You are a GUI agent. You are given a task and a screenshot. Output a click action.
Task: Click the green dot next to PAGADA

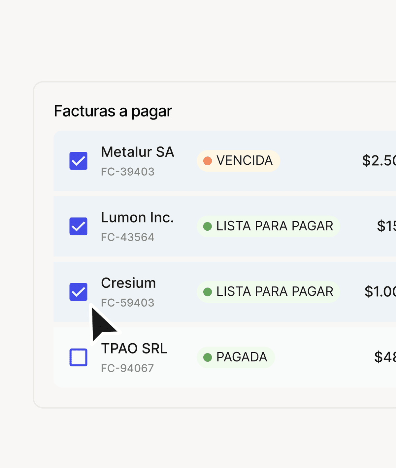click(x=207, y=357)
